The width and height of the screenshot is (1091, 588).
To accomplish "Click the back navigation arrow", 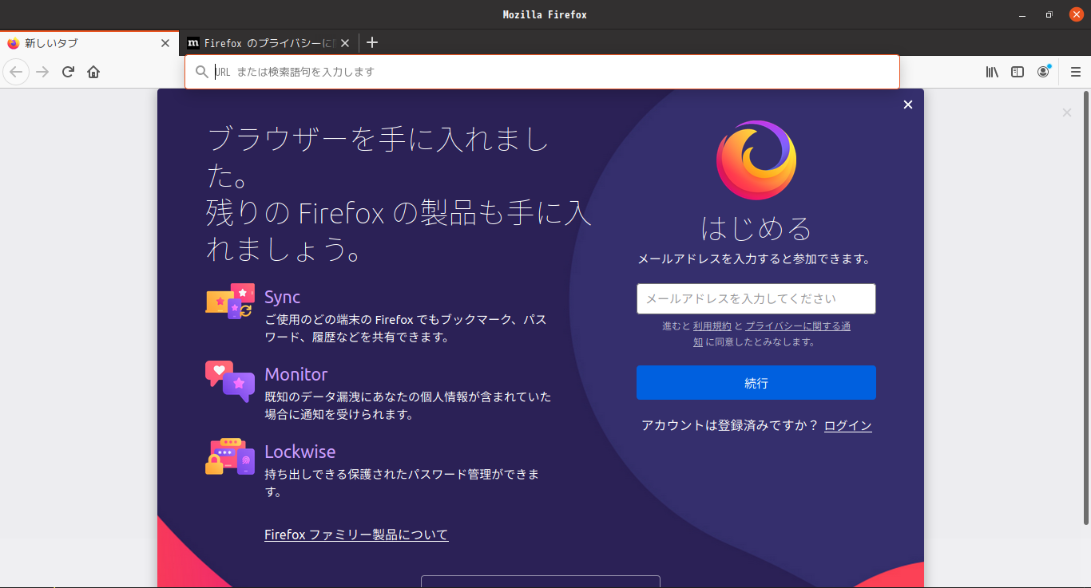I will click(16, 72).
